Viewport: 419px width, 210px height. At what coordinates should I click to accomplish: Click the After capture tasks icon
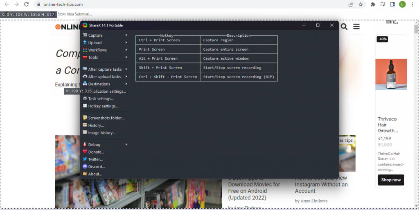(x=85, y=69)
